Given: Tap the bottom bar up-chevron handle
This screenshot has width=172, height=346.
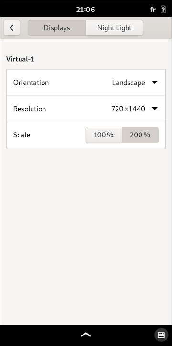Looking at the screenshot, I should click(x=86, y=335).
